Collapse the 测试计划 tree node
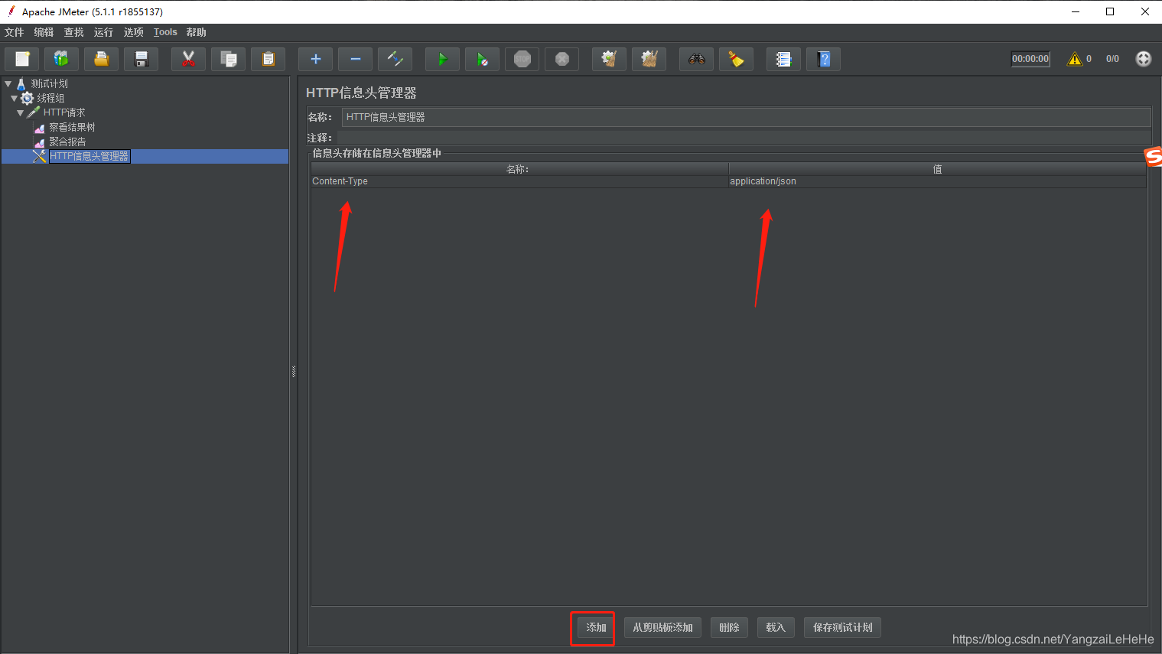The height and width of the screenshot is (654, 1162). tap(8, 83)
